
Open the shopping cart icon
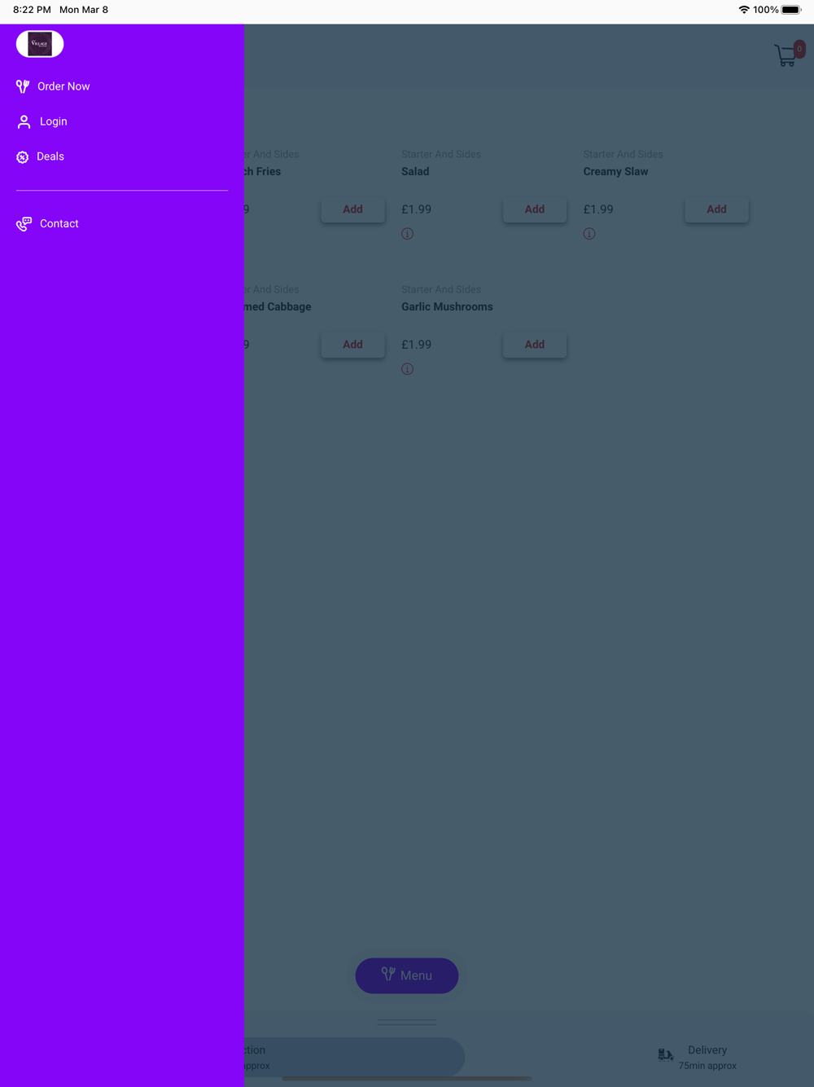pyautogui.click(x=788, y=54)
